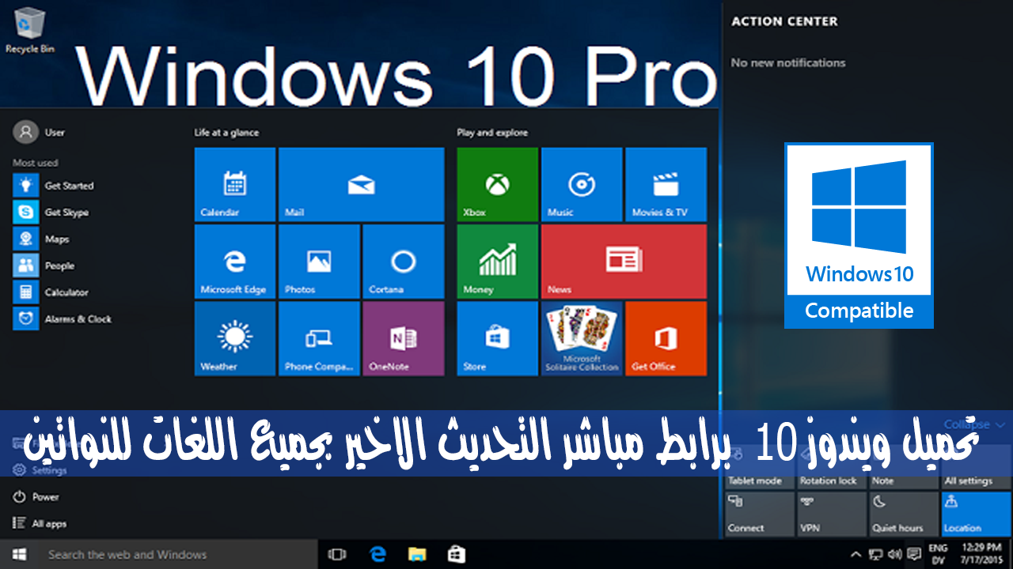Toggle Tablet mode quick action

point(760,466)
